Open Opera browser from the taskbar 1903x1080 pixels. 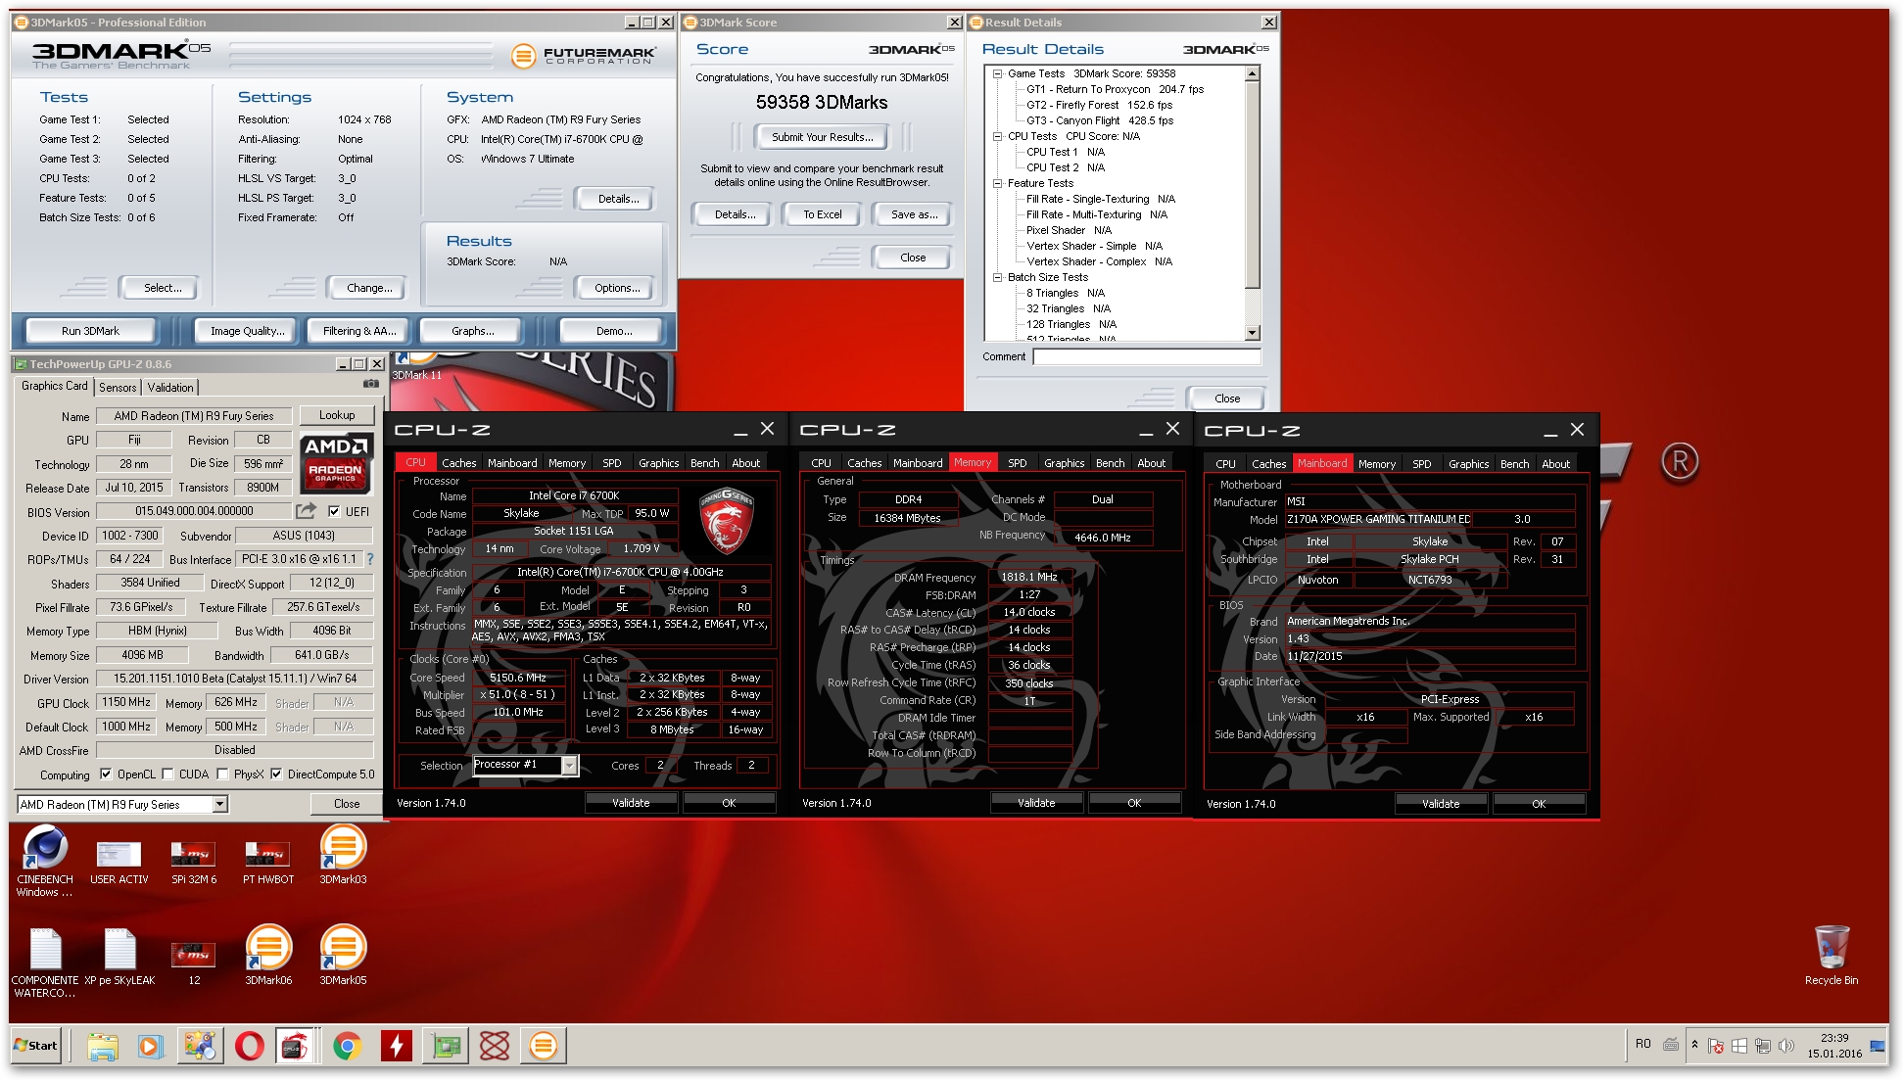[x=249, y=1046]
